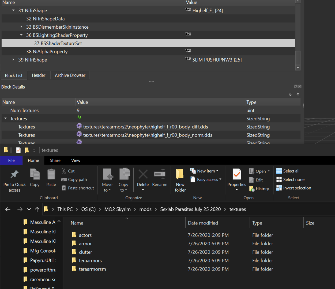The width and height of the screenshot is (335, 289).
Task: Click Edit in the Open group
Action: (x=256, y=180)
